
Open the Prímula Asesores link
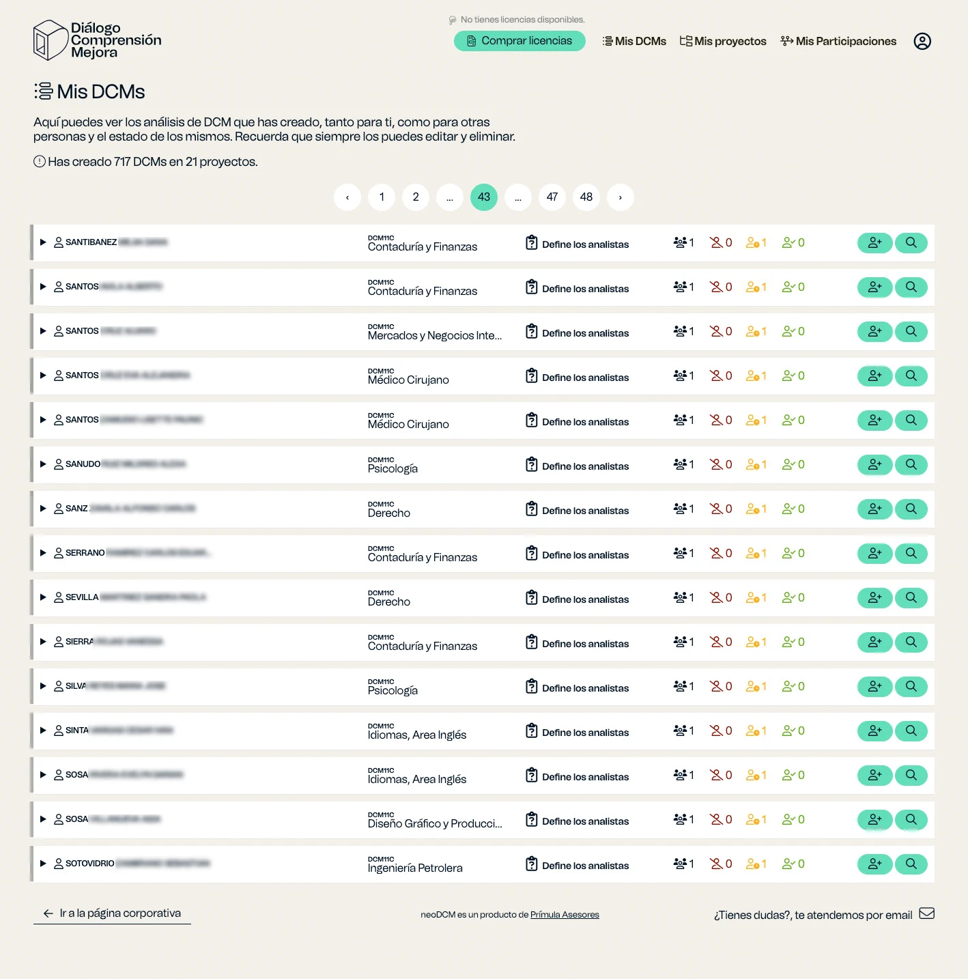coord(565,914)
